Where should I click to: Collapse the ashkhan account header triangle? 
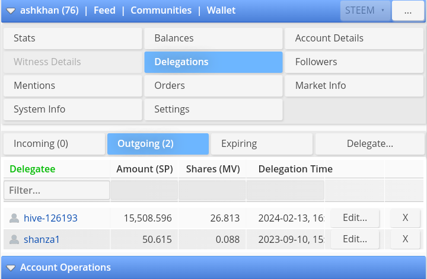point(11,11)
